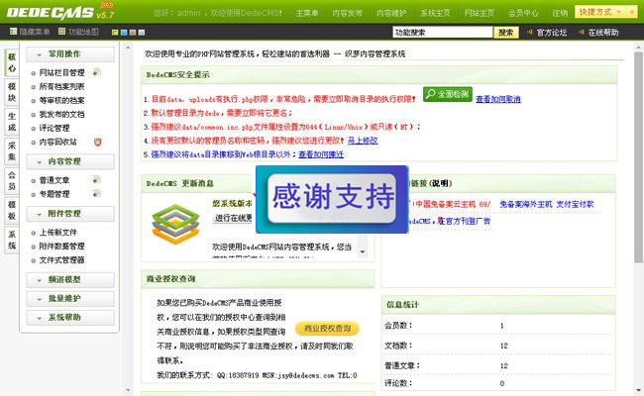644x396 pixels.
Task: Select the 会员 side tab
Action: coord(12,180)
